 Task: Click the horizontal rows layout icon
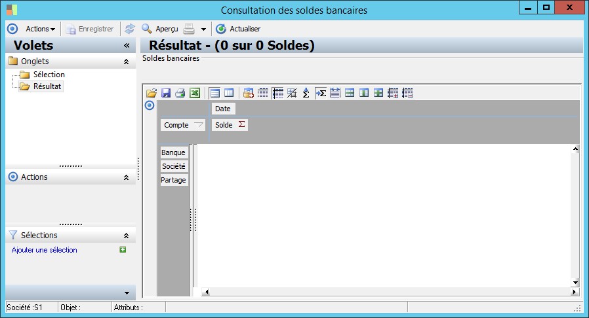214,93
